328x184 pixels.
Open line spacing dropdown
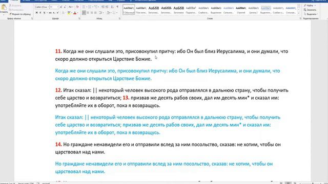coord(101,13)
